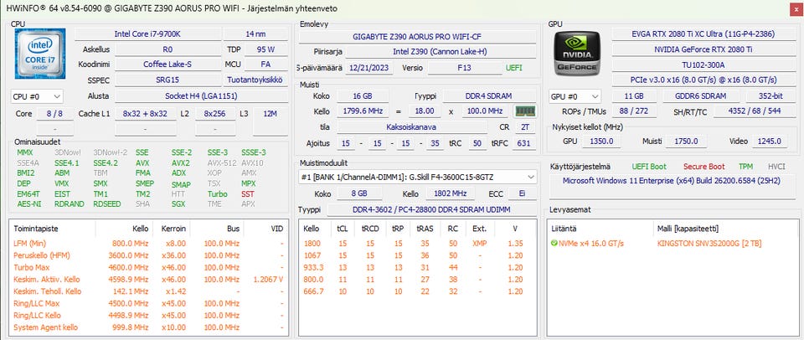Click the Intel Core i7 logo
804x340 pixels.
coord(40,54)
